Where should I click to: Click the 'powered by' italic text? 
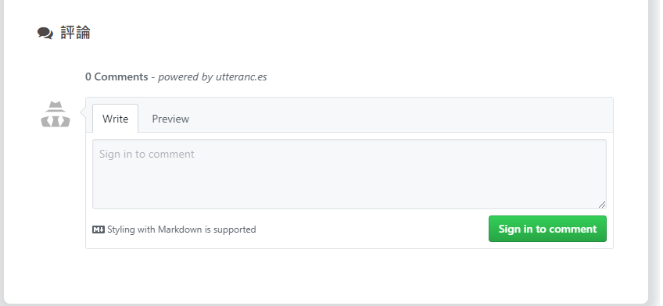185,76
